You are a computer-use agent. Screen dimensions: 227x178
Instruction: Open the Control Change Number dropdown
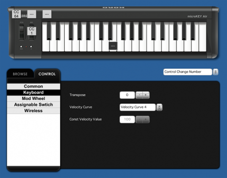[188, 72]
